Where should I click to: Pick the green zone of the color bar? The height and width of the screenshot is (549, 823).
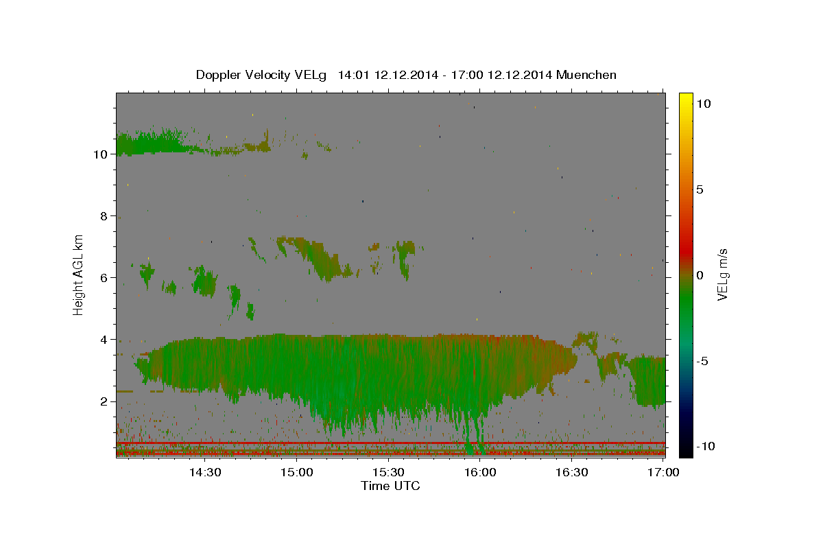(x=685, y=309)
